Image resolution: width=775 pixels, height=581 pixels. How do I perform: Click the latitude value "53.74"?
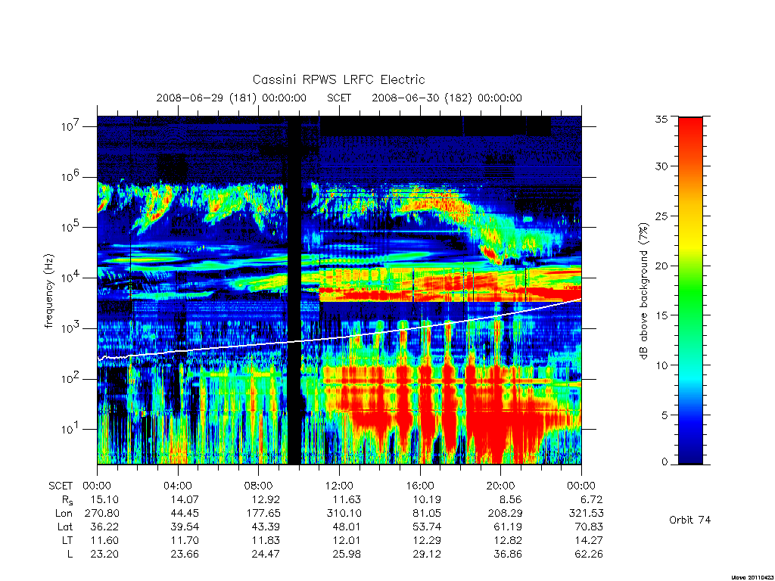[427, 527]
